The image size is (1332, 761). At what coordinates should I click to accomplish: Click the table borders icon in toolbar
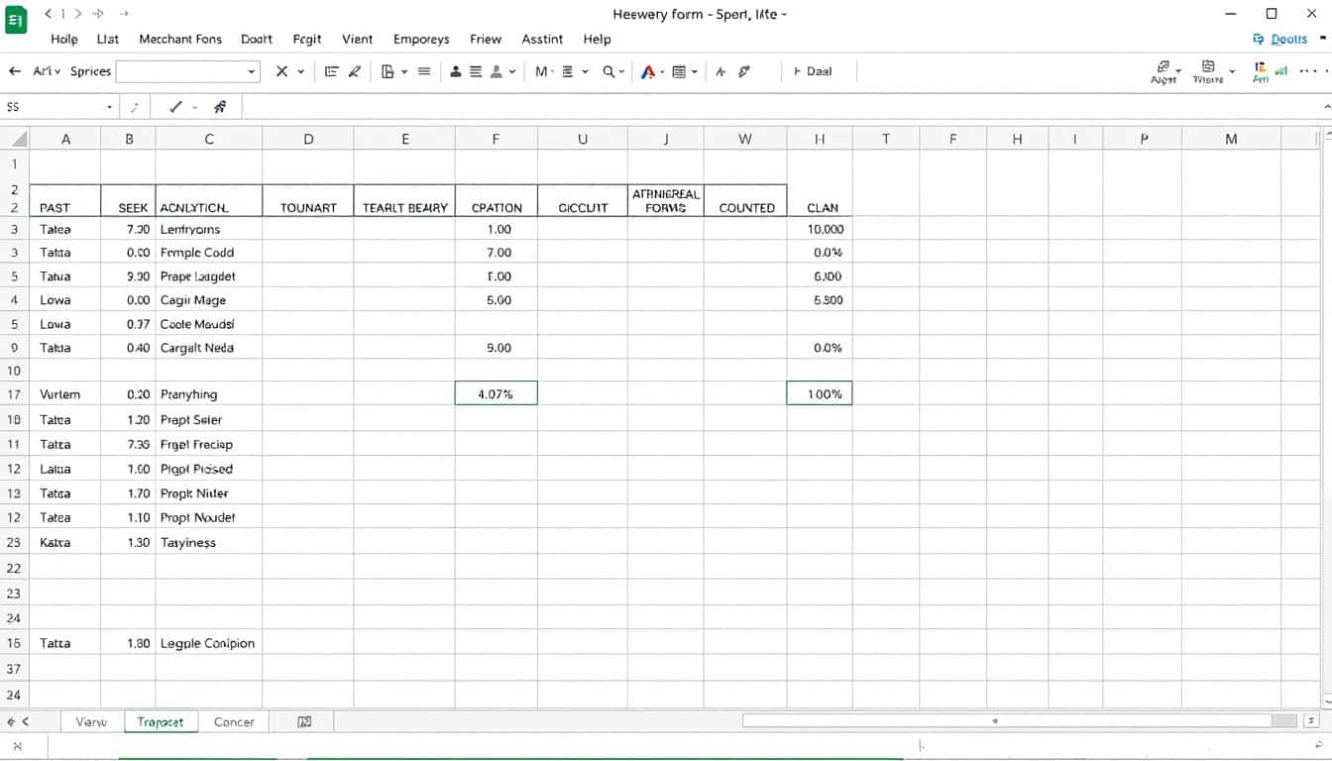(x=679, y=71)
